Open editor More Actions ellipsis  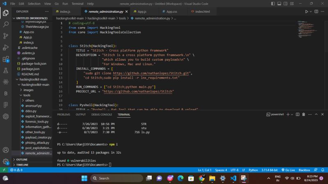point(322,11)
